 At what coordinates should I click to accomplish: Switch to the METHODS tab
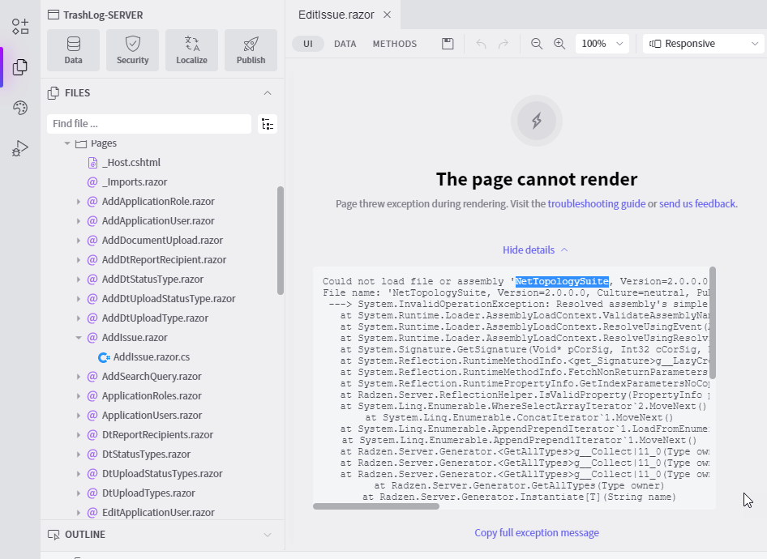click(x=395, y=44)
